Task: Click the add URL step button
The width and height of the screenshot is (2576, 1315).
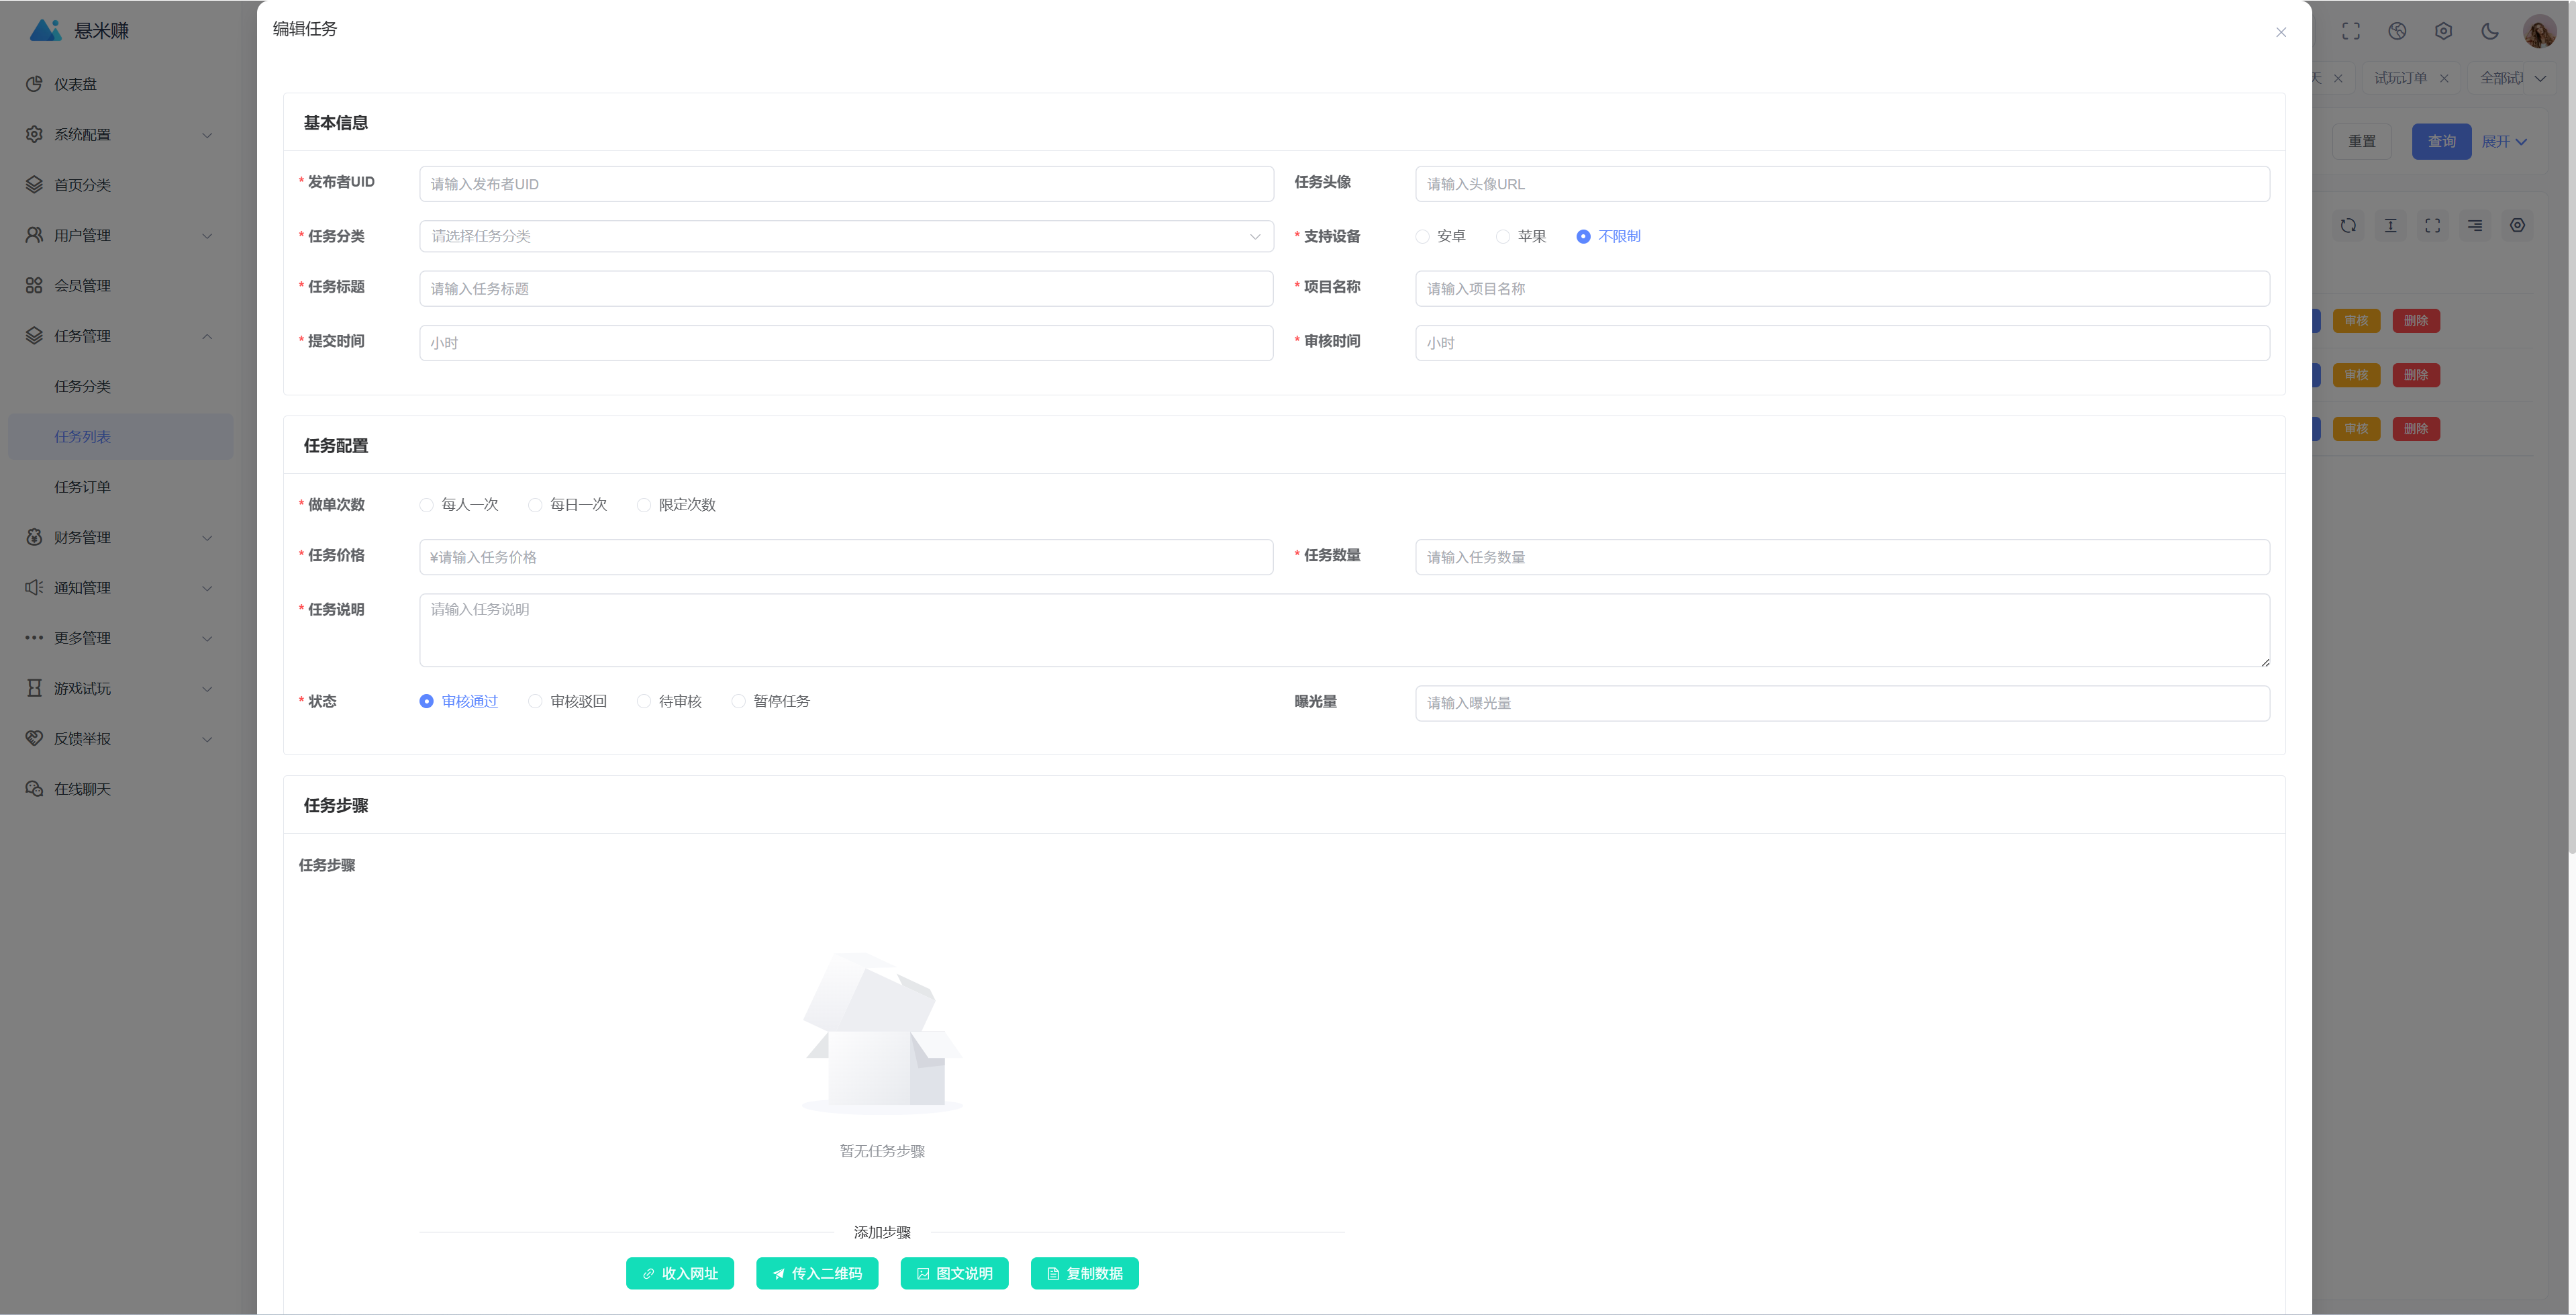Action: [x=679, y=1273]
